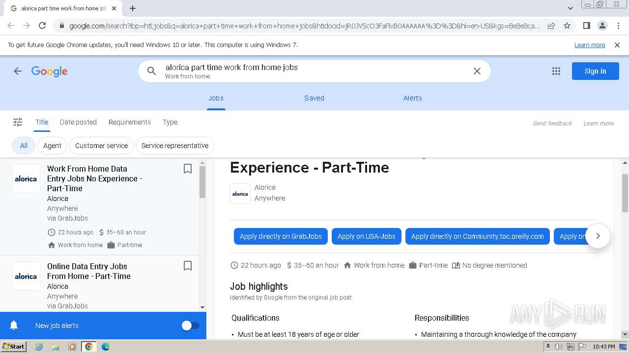Open media player from taskbar
The image size is (629, 353).
[72, 347]
